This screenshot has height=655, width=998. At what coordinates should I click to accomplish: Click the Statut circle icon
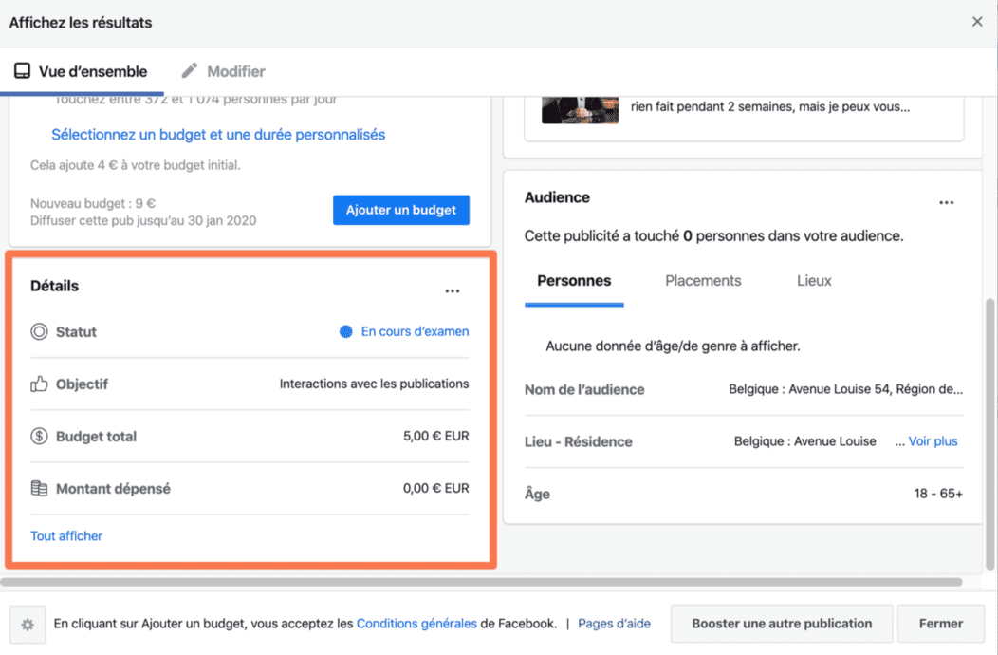[x=39, y=332]
